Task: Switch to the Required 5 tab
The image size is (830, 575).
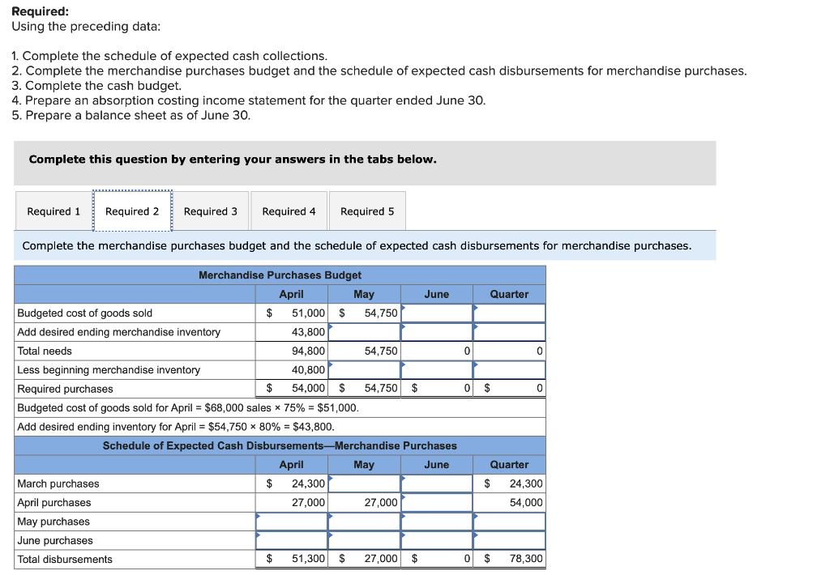Action: click(x=367, y=211)
